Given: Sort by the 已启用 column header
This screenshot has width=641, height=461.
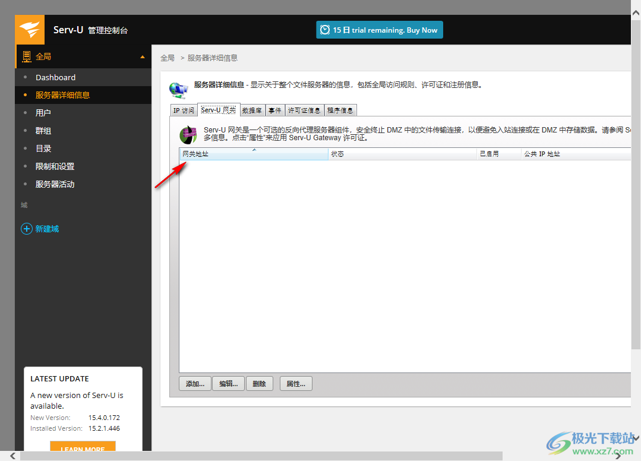Looking at the screenshot, I should coord(499,154).
